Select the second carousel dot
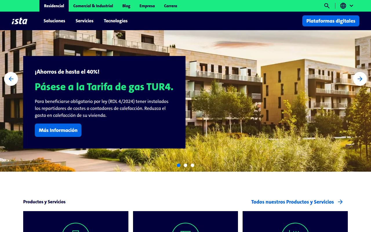 185,165
